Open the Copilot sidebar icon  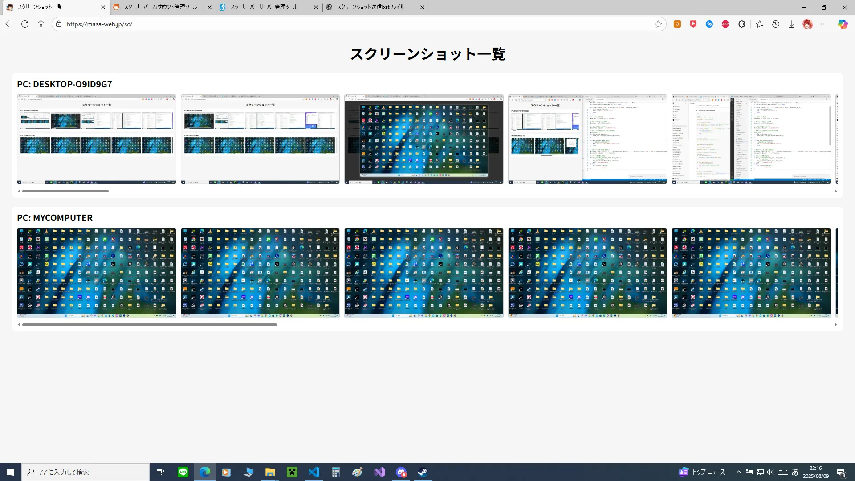843,24
